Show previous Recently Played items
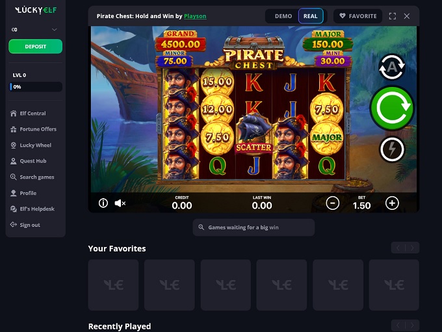442x332 pixels. pos(398,326)
